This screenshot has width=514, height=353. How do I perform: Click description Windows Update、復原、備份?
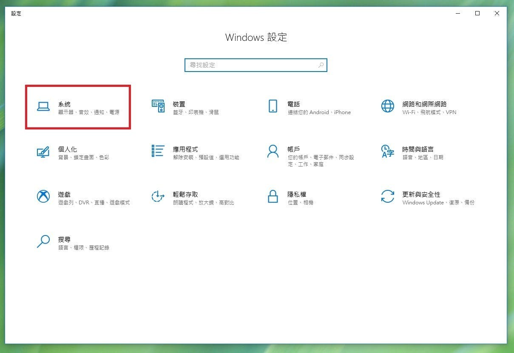pos(438,203)
